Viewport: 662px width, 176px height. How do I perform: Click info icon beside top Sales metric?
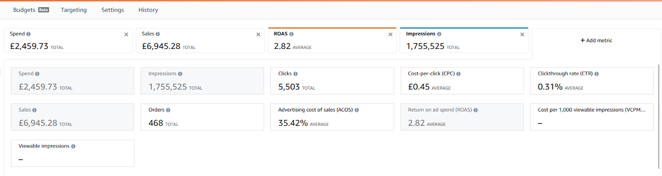click(158, 34)
